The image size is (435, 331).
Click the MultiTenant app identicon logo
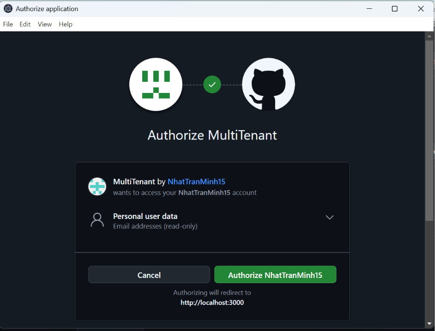pyautogui.click(x=156, y=85)
